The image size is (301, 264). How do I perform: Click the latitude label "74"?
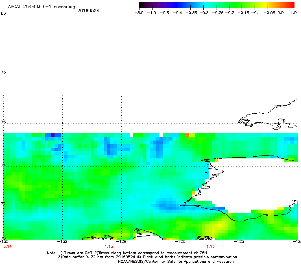(x=3, y=165)
